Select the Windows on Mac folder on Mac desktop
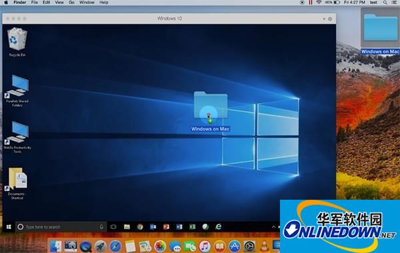The height and width of the screenshot is (253, 400). click(381, 31)
